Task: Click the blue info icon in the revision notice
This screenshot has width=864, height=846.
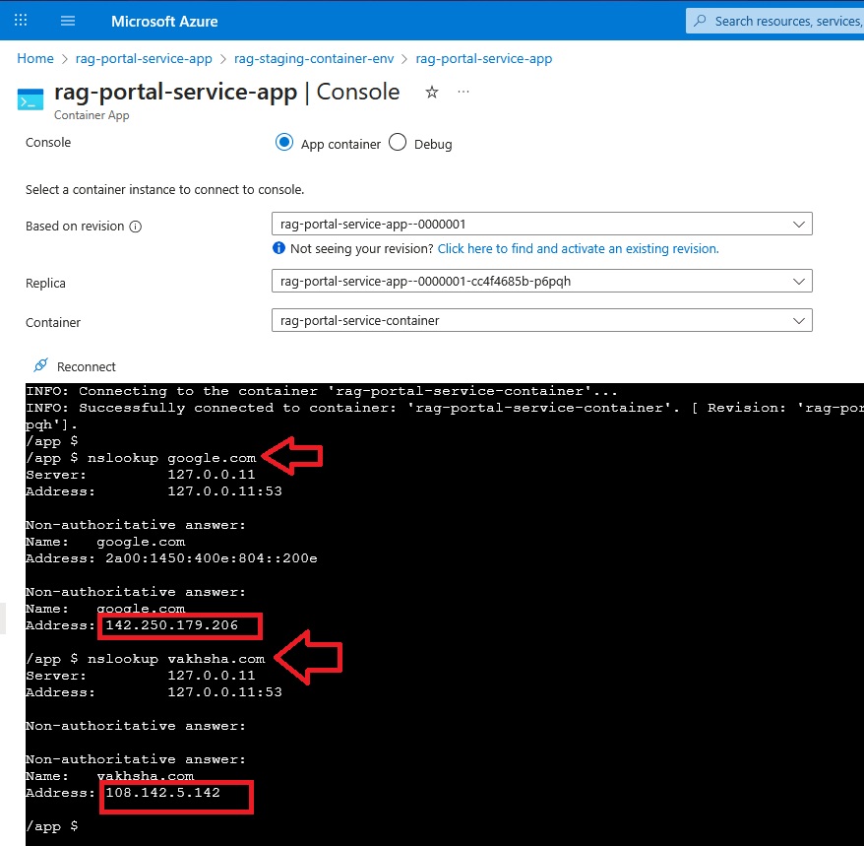Action: coord(280,248)
